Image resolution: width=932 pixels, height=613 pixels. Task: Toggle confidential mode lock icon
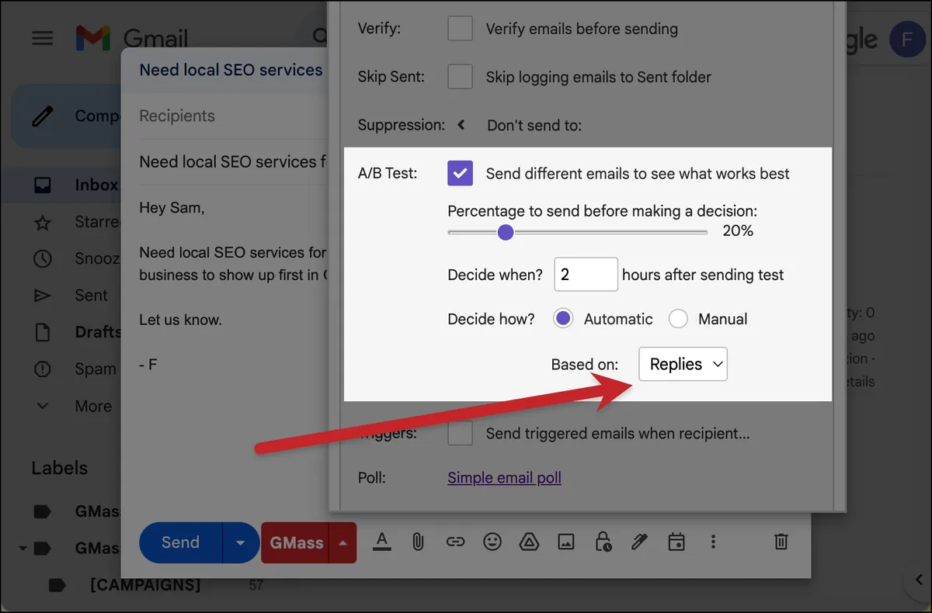pos(603,542)
